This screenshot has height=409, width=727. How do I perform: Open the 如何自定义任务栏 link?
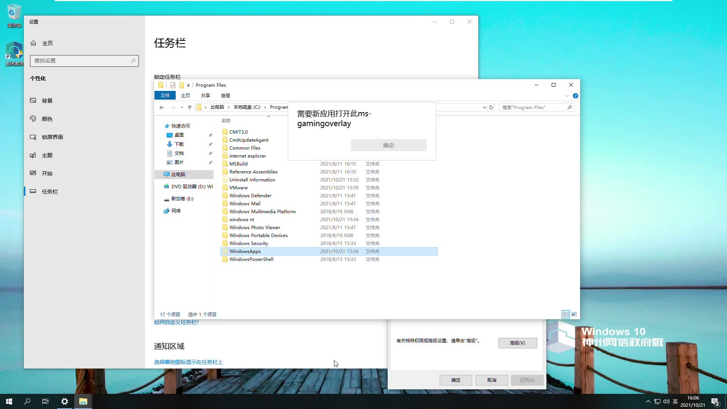[176, 322]
